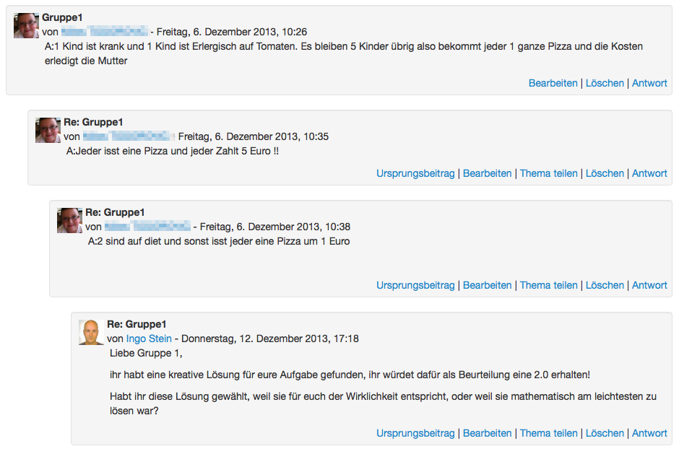Click Antwort on the 10:38 reply
Screen dimensions: 679x454
pos(649,286)
